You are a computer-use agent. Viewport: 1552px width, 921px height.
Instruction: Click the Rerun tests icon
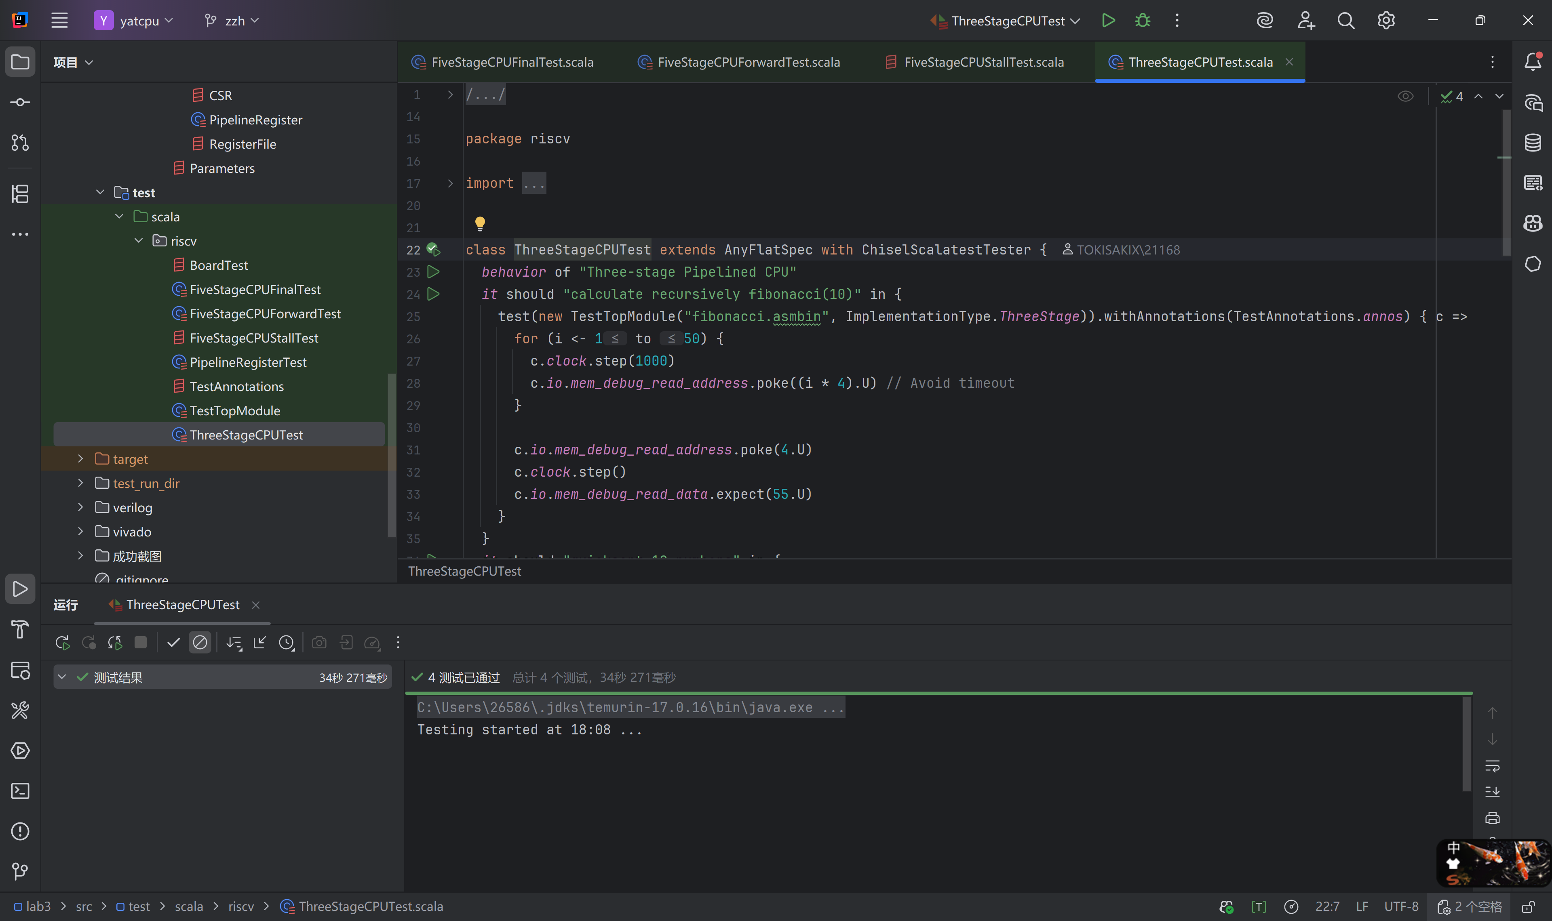click(x=62, y=642)
